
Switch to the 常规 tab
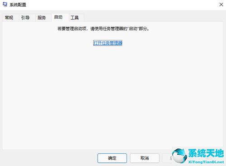click(11, 18)
